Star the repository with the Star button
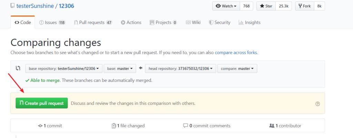The image size is (353, 138). click(x=266, y=6)
